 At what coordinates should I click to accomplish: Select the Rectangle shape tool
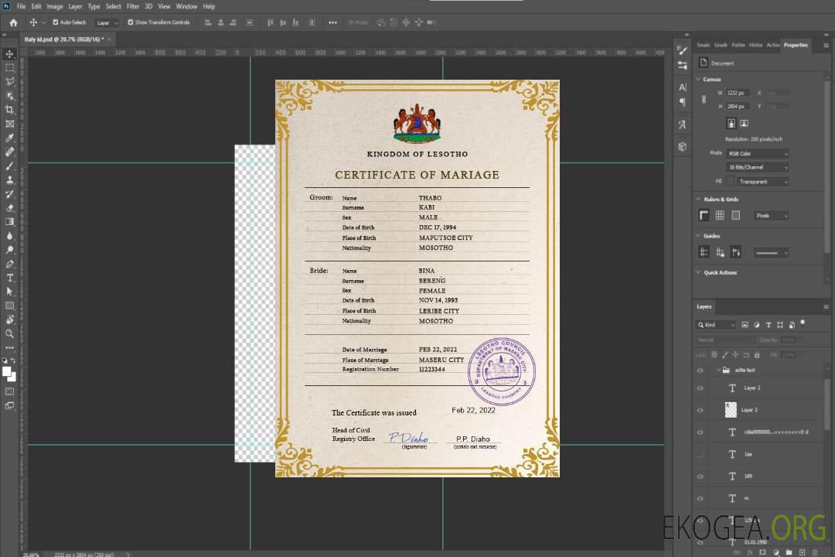click(x=9, y=306)
